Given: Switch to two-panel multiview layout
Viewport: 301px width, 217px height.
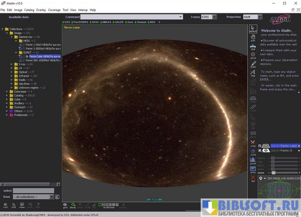Looking at the screenshot, I should point(103,204).
